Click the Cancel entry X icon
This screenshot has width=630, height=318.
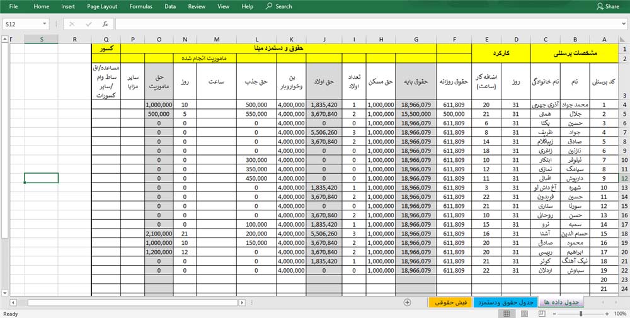tap(72, 24)
